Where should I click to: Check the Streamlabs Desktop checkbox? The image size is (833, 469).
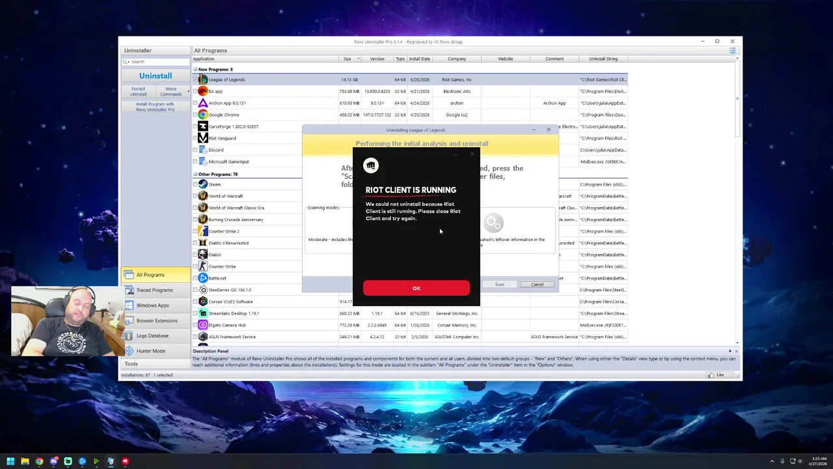(x=195, y=313)
